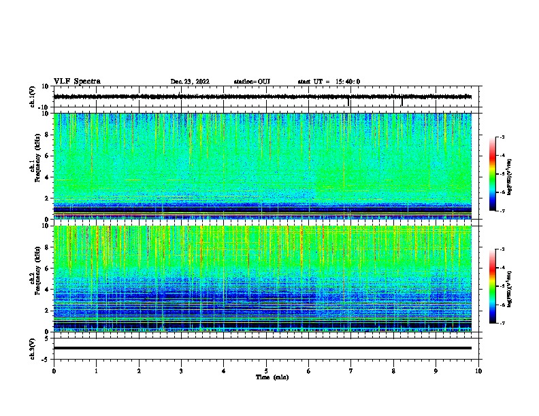Click the "2" kHz tick on ch.1 spectrogram axis
539x416 pixels.
click(x=47, y=198)
